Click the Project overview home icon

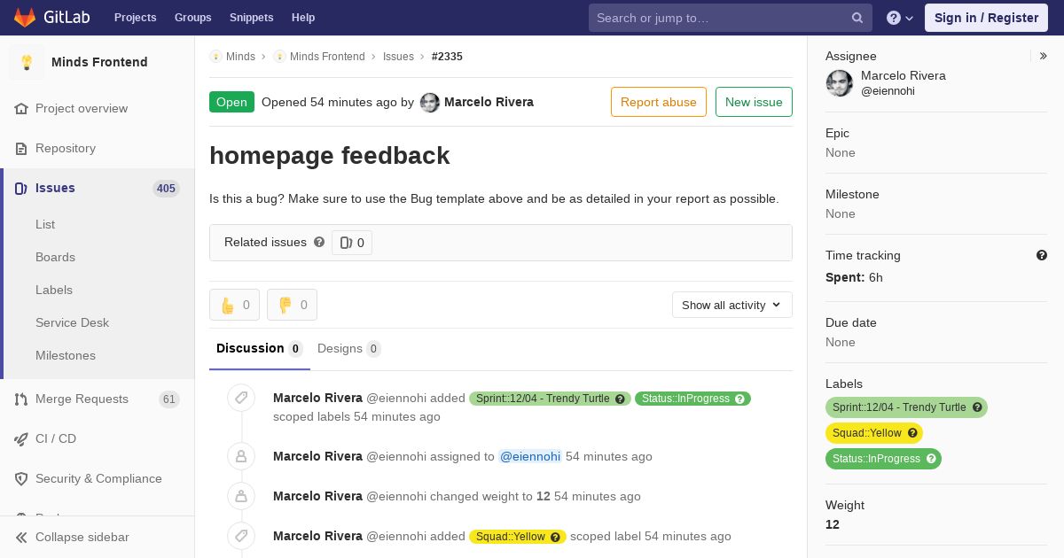point(21,108)
